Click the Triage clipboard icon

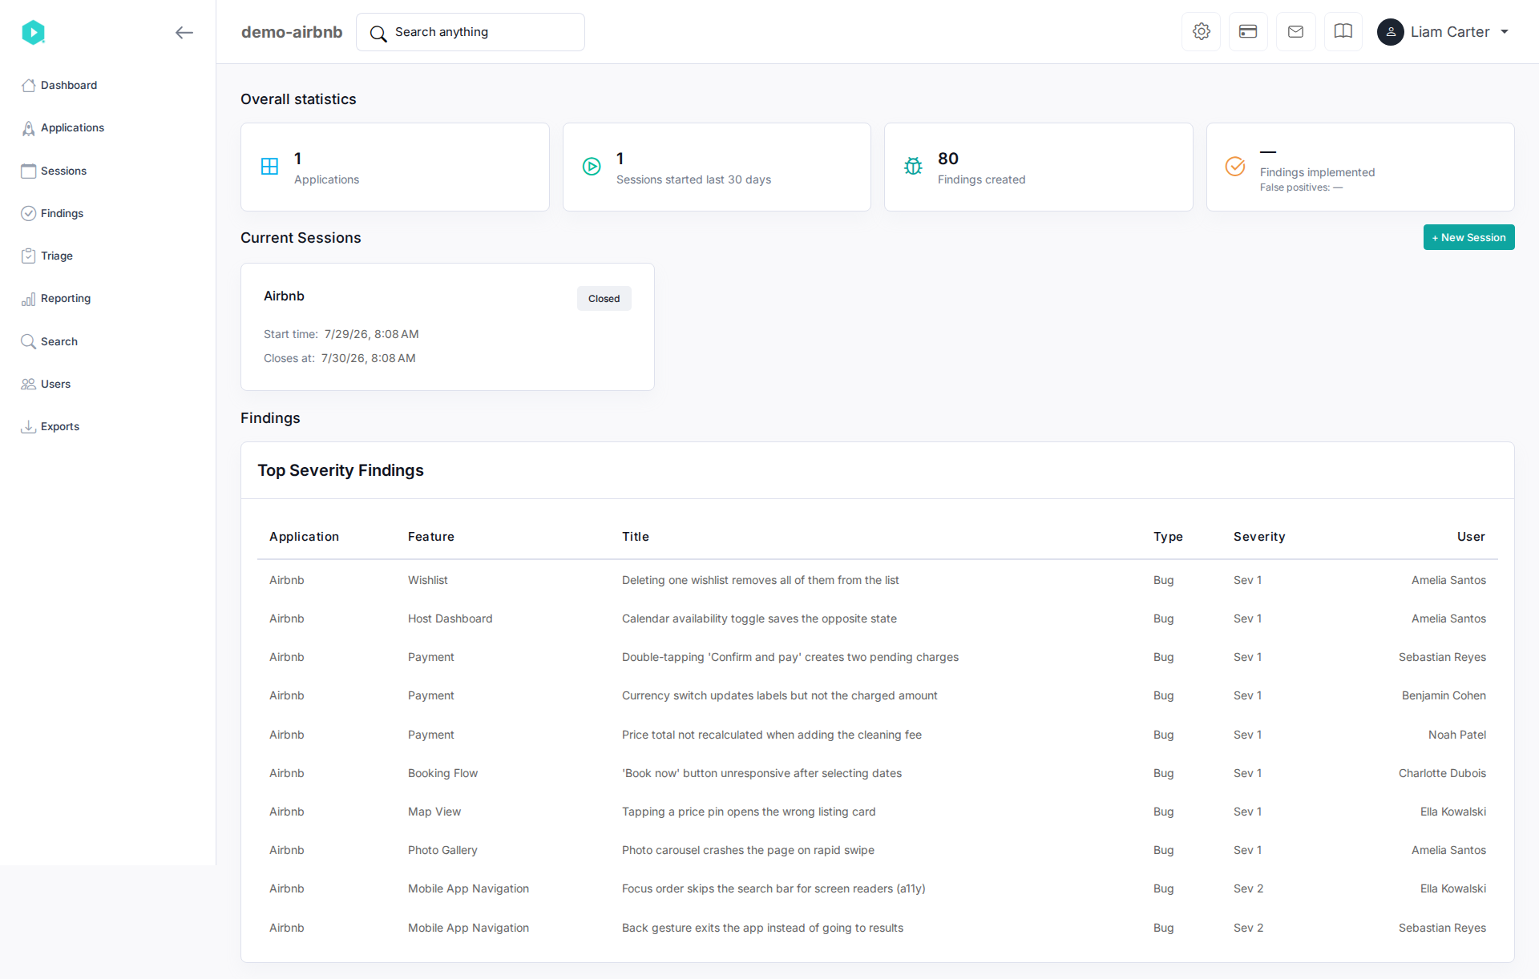tap(28, 256)
